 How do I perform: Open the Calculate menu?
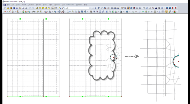point(31,5)
